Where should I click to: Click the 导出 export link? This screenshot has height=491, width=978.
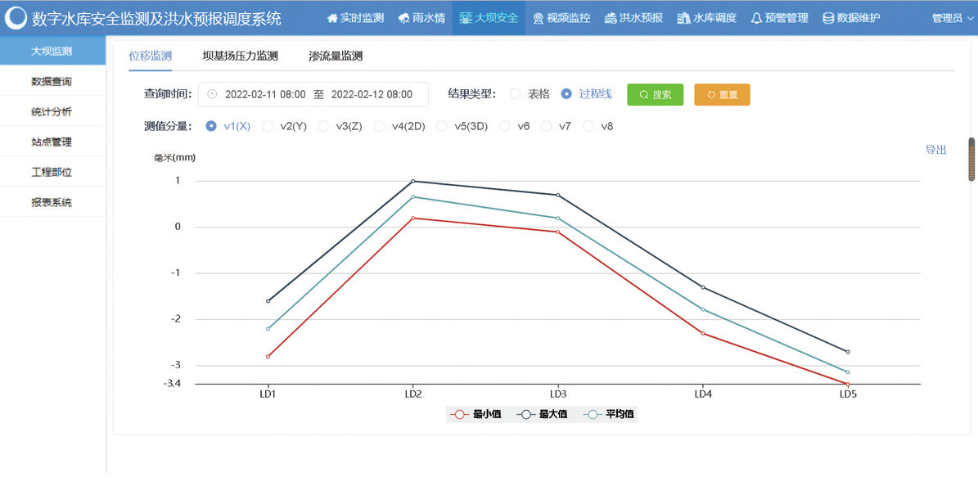pos(935,150)
